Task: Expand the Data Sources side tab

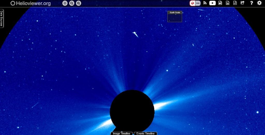Action: tap(2, 18)
